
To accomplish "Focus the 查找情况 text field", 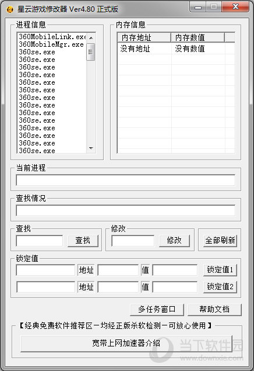I will pos(126,210).
